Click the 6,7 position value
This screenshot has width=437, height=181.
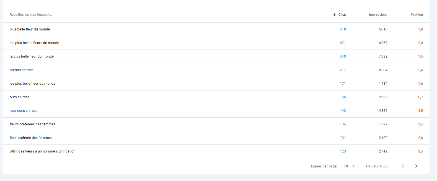420,97
